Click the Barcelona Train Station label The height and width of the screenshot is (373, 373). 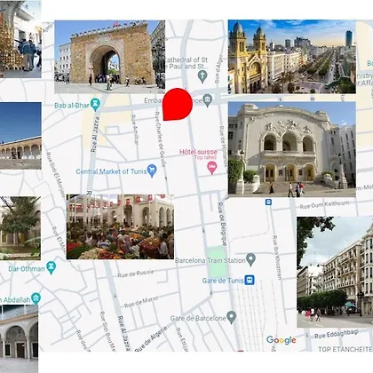[x=210, y=260]
